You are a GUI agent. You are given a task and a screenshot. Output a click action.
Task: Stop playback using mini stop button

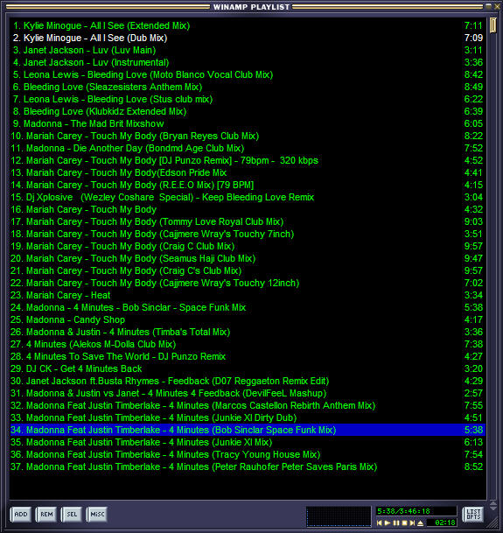click(x=404, y=522)
